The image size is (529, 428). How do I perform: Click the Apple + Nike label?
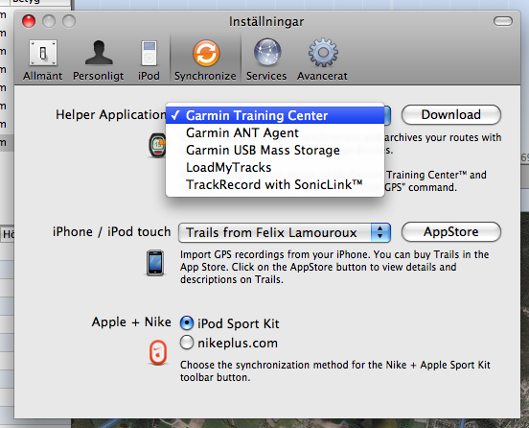[x=131, y=321]
